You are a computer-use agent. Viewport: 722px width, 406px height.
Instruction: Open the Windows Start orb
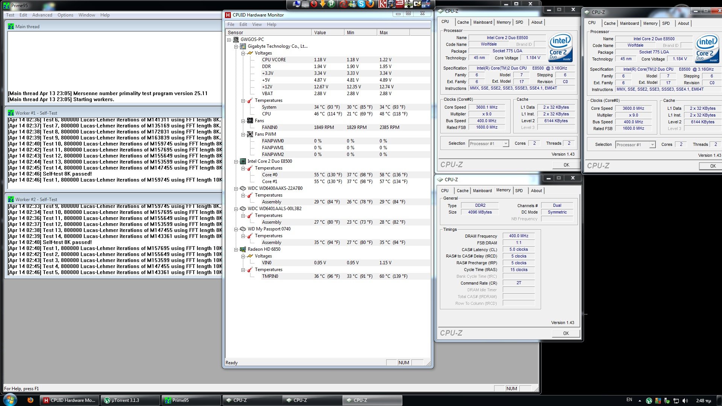11,400
